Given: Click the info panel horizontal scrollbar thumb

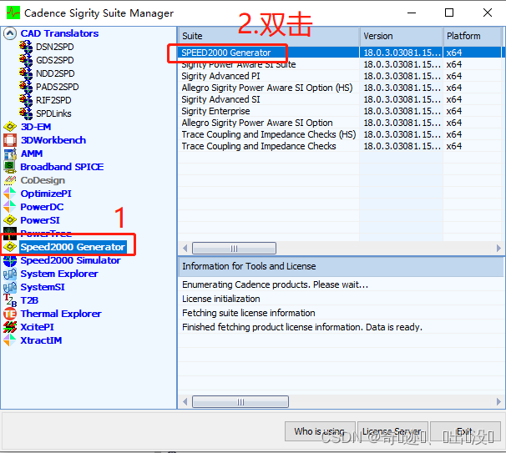Looking at the screenshot, I should [x=240, y=402].
